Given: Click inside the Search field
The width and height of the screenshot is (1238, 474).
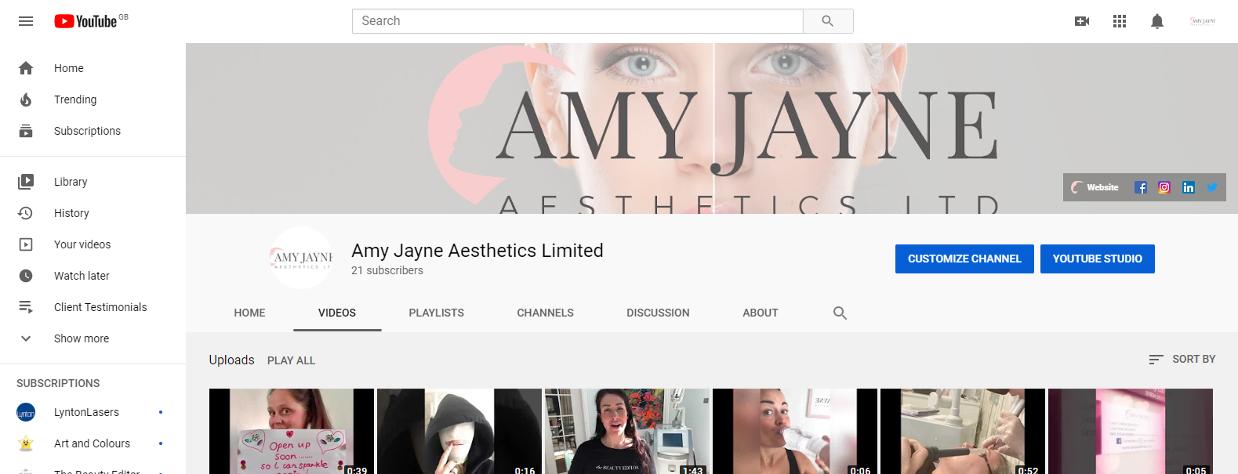Looking at the screenshot, I should pos(578,21).
